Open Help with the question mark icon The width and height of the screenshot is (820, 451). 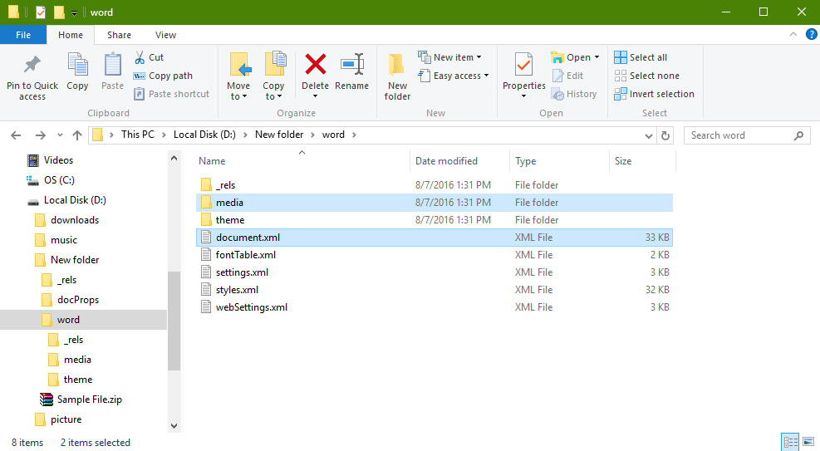tap(811, 35)
